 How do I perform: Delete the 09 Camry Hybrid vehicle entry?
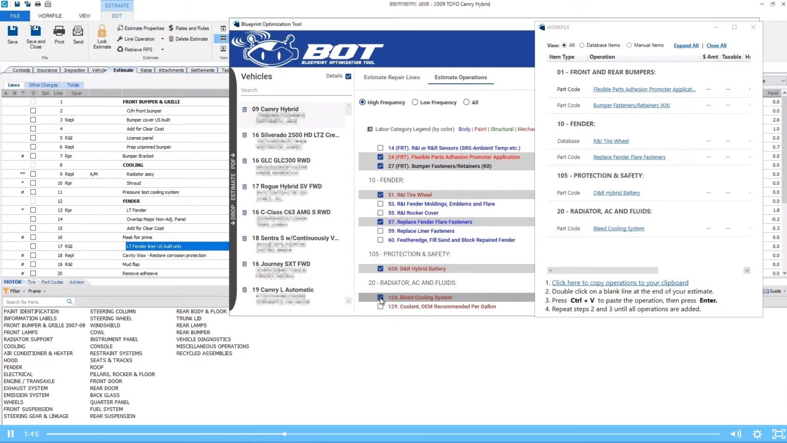click(x=244, y=109)
